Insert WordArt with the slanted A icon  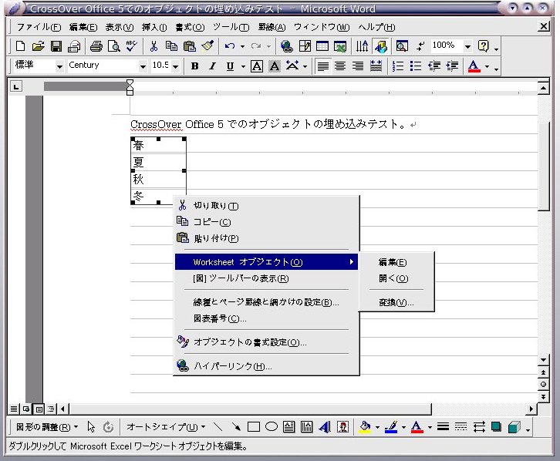(325, 427)
